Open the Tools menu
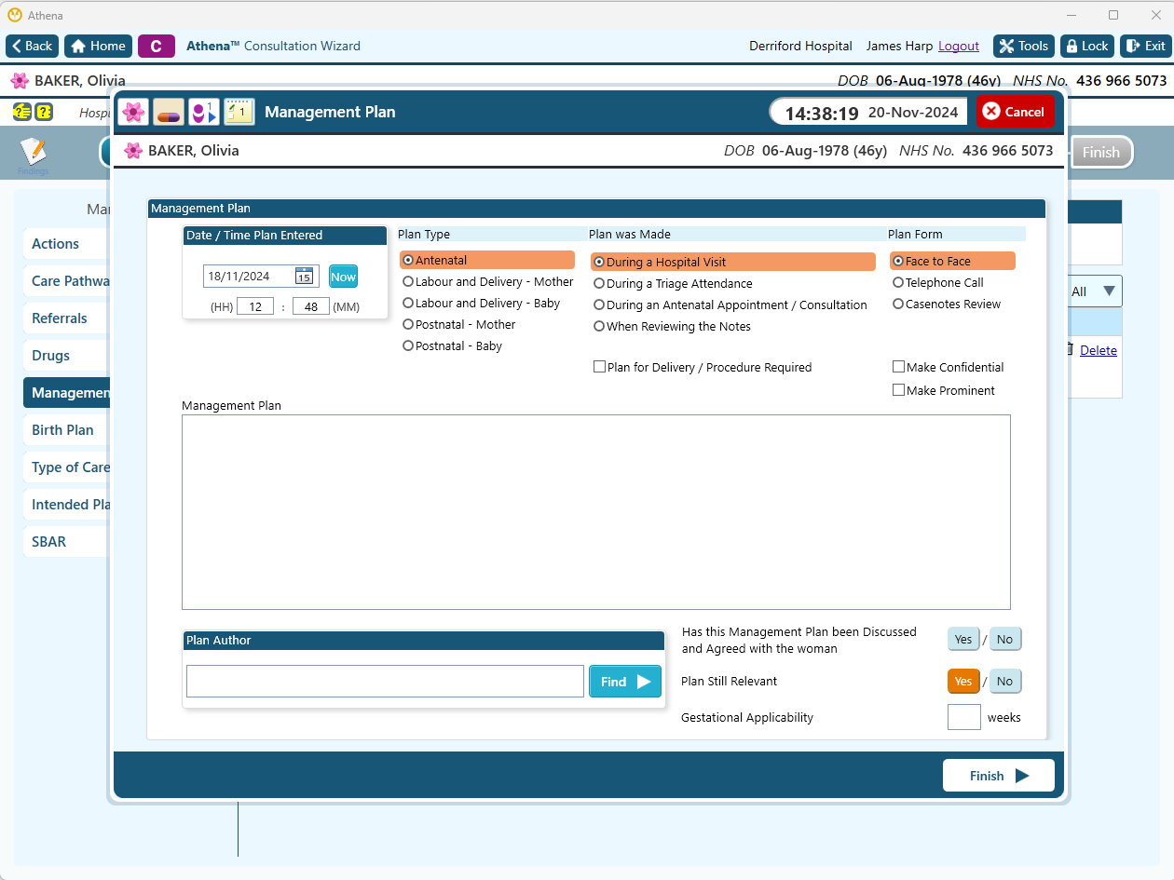Screen dimensions: 1174x880 tap(1023, 46)
